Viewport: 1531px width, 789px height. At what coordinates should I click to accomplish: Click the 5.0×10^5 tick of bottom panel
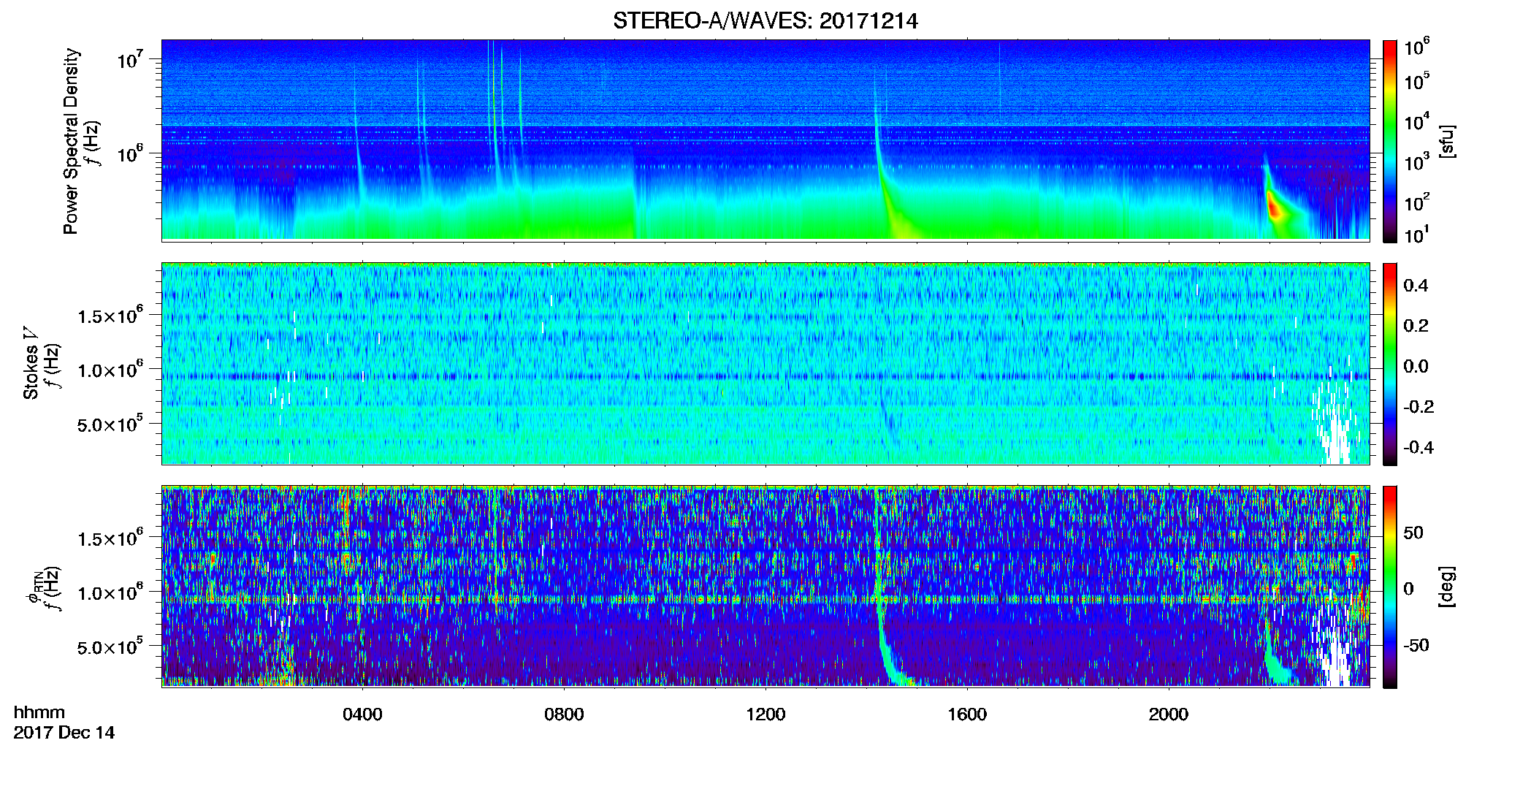[110, 647]
